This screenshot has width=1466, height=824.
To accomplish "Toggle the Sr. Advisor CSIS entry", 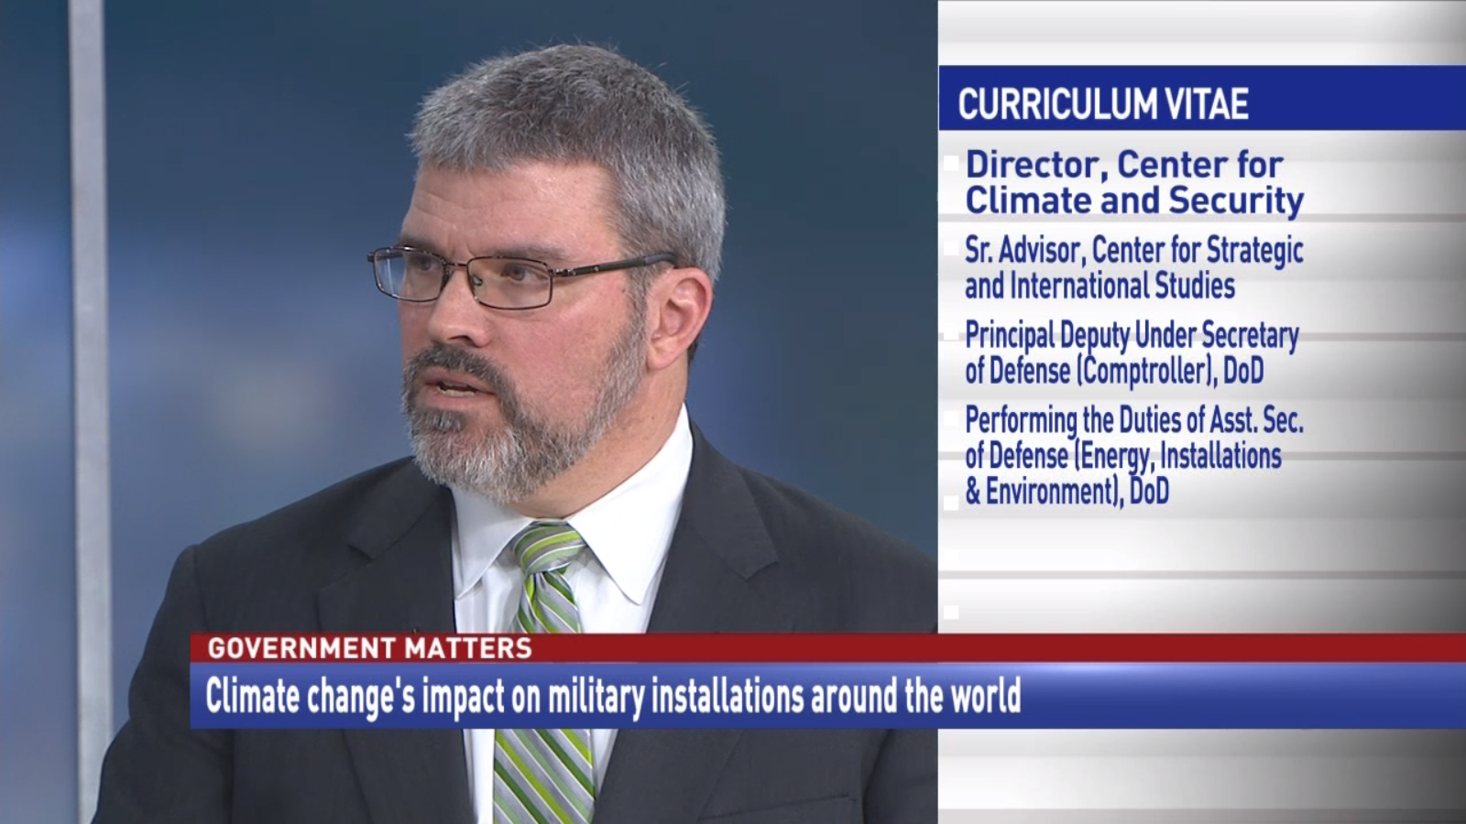I will pos(1132,266).
